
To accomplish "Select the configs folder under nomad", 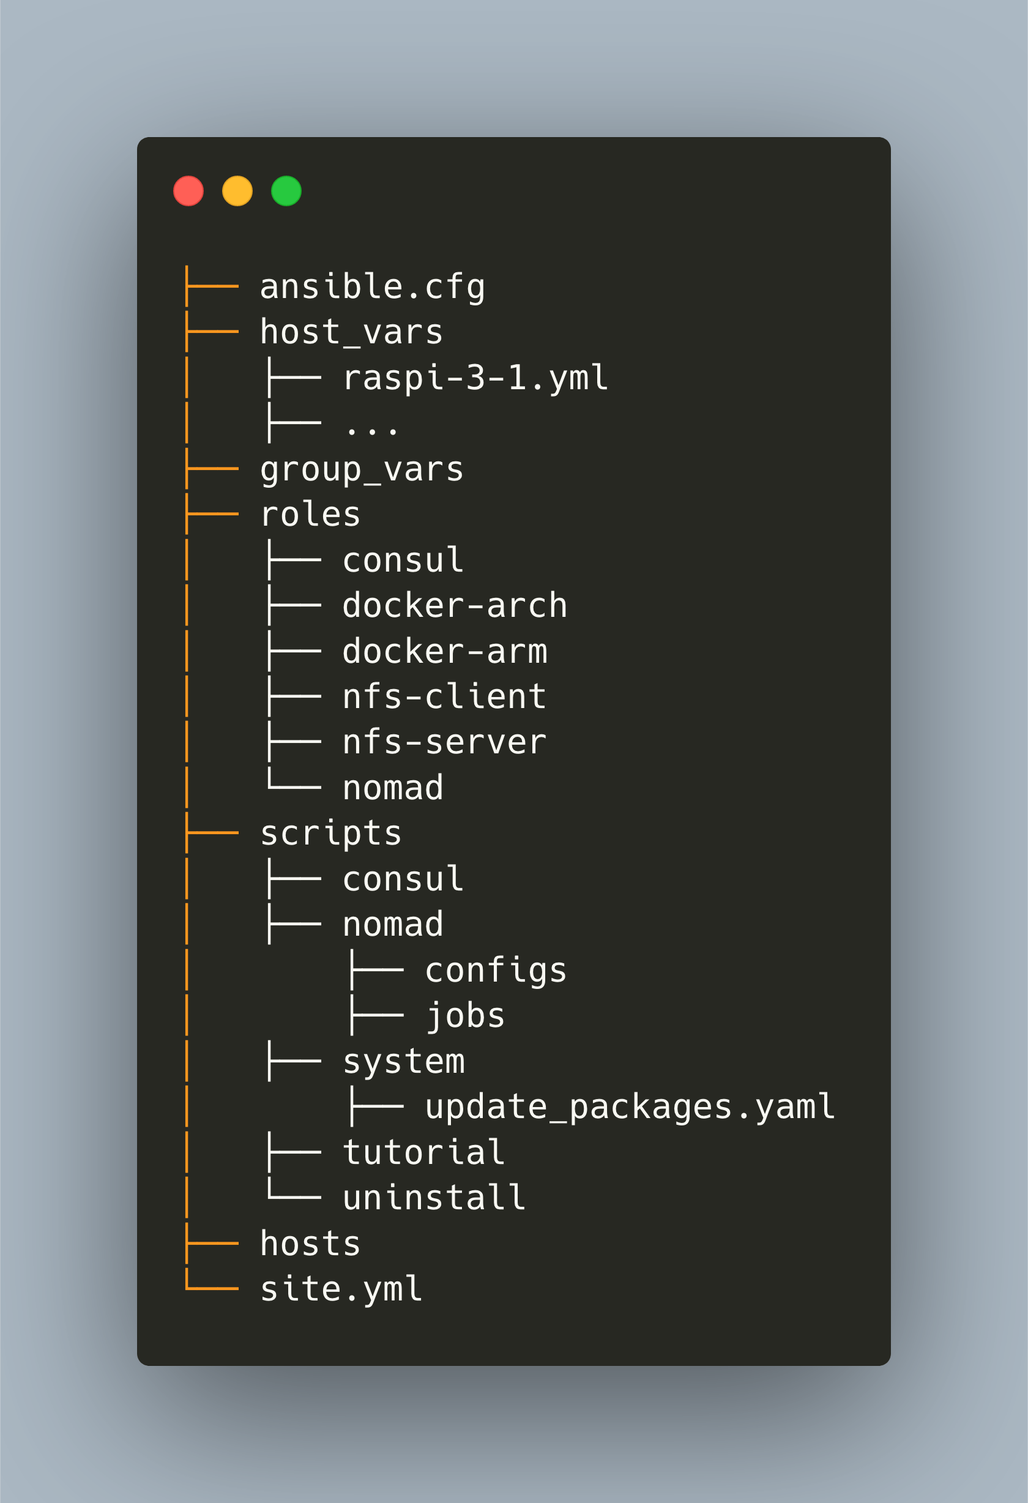I will [496, 970].
